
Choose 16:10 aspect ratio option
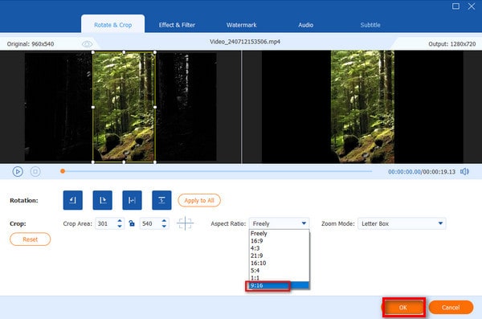[x=279, y=263]
